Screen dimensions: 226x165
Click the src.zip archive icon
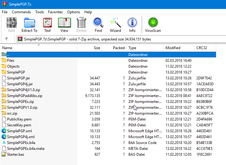coord(4,113)
